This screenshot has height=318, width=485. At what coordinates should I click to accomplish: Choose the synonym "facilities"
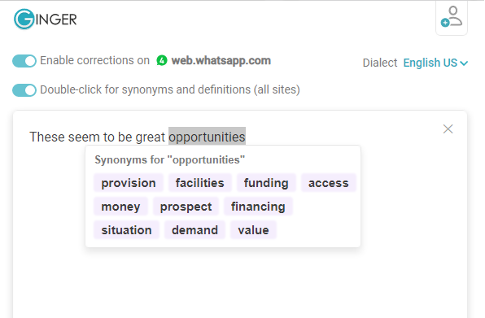coord(200,183)
